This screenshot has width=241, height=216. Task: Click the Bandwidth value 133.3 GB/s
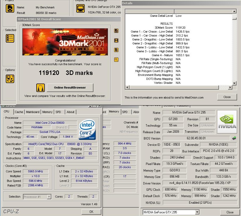(x=224, y=177)
